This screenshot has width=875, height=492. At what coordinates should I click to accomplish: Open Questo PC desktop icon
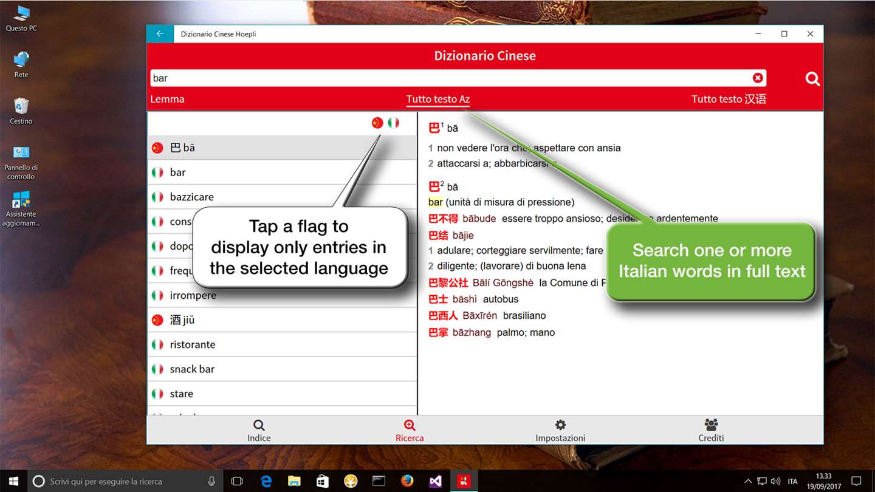[21, 19]
